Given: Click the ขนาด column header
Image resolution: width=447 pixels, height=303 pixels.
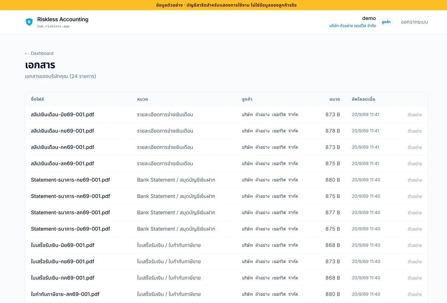Looking at the screenshot, I should (x=335, y=99).
